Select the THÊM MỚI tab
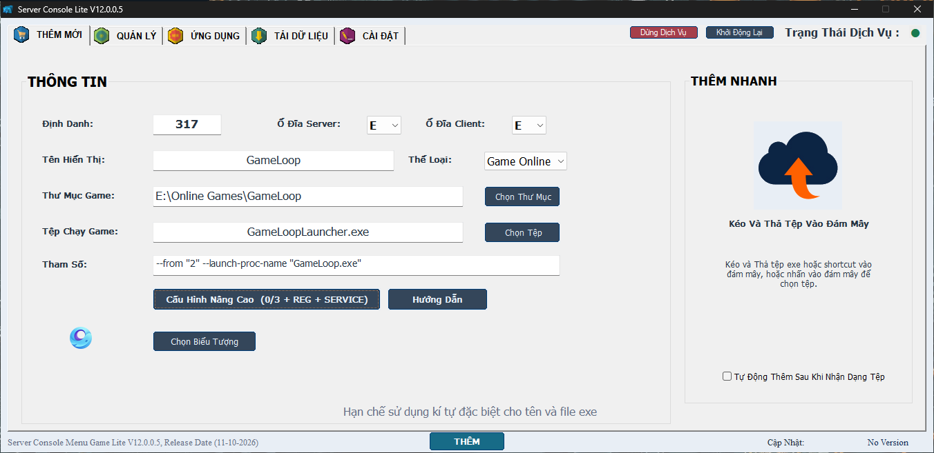The image size is (934, 453). point(50,34)
